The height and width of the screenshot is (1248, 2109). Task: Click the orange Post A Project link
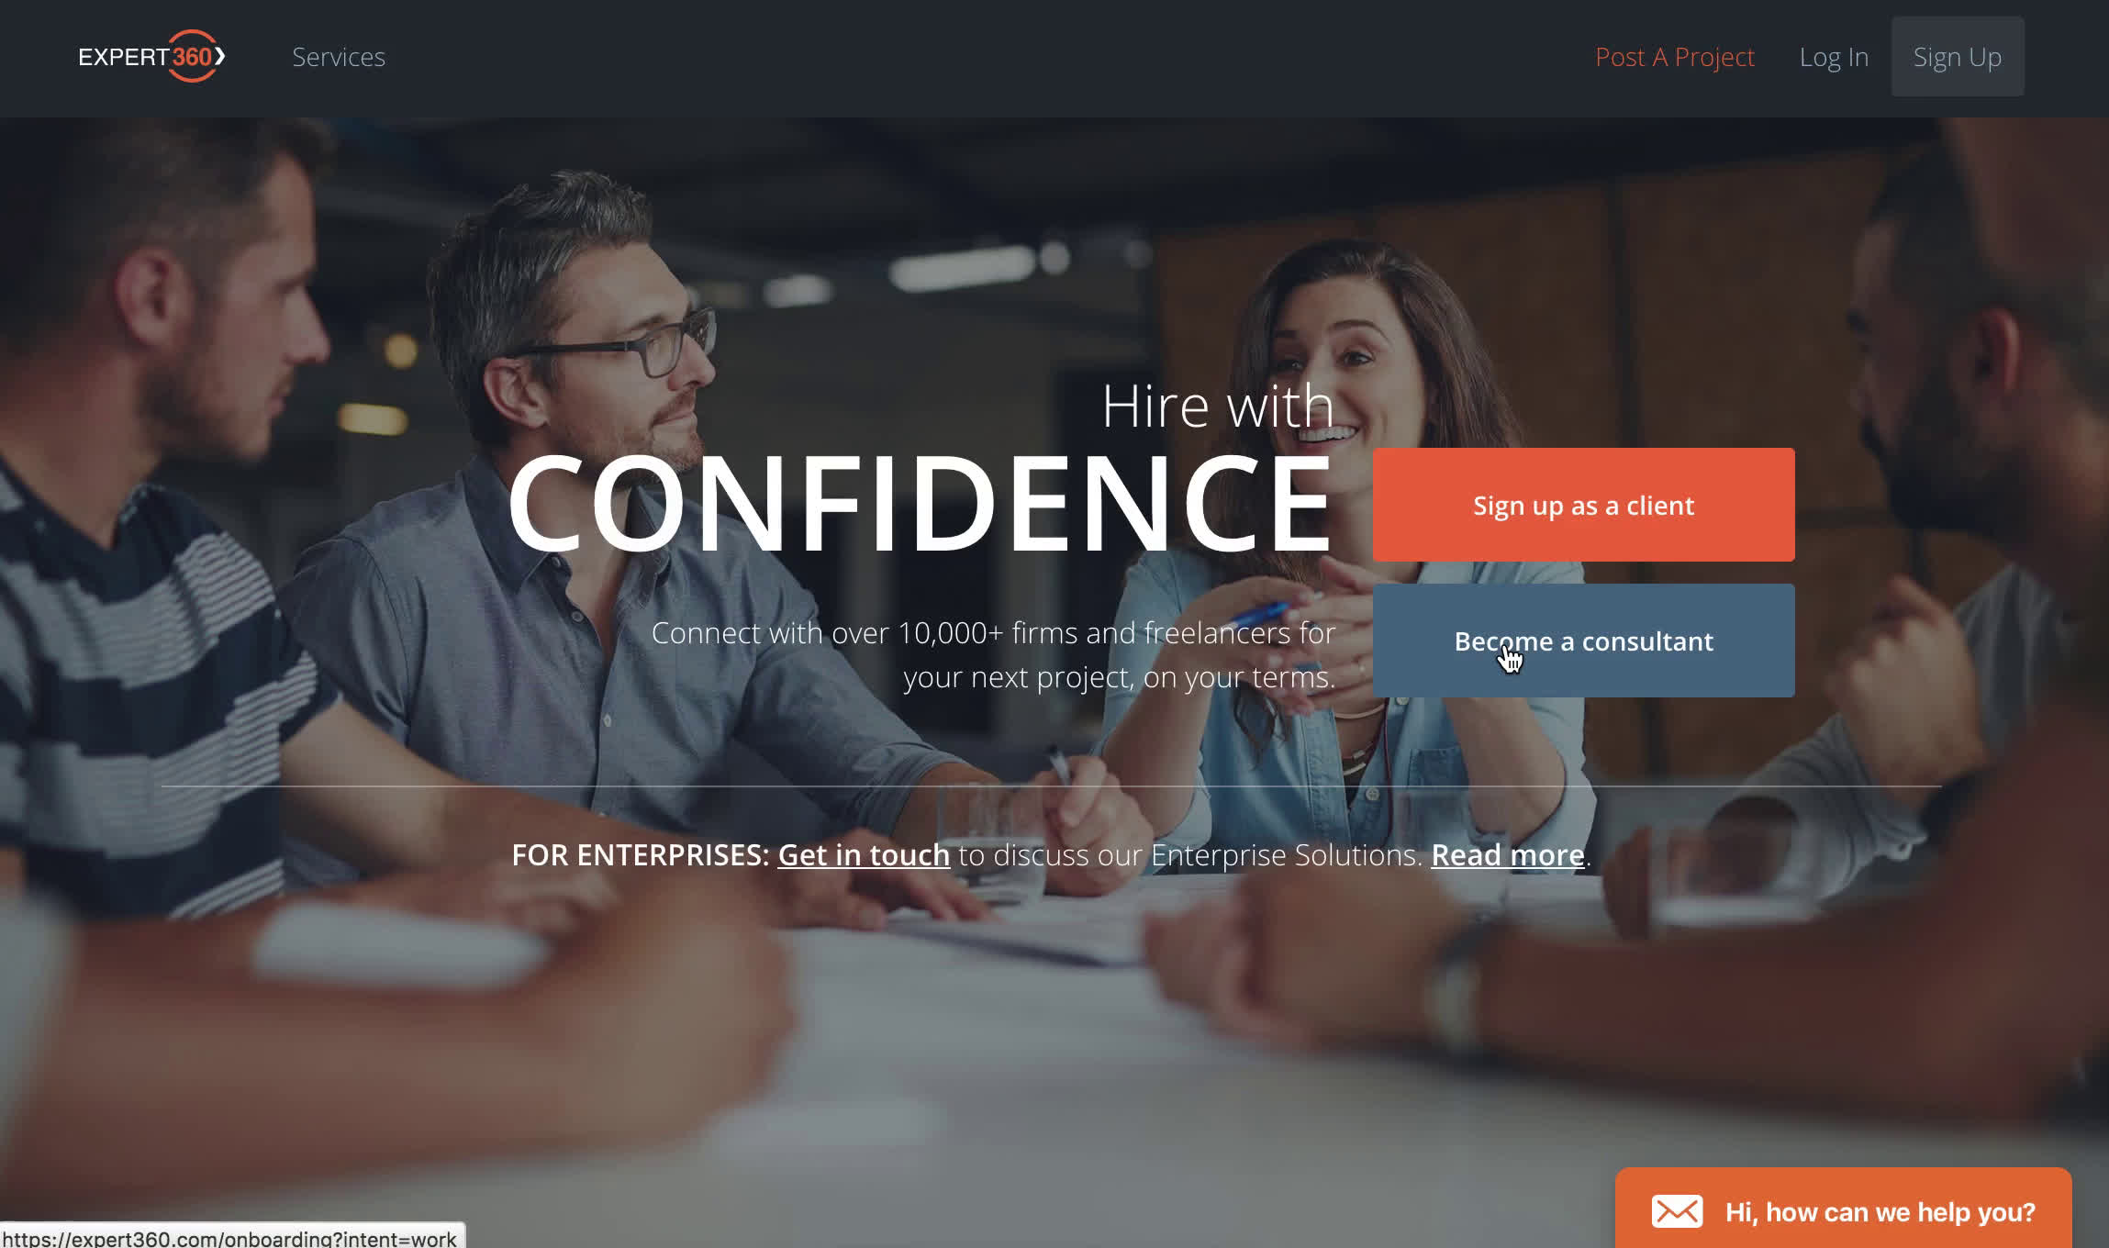coord(1674,57)
